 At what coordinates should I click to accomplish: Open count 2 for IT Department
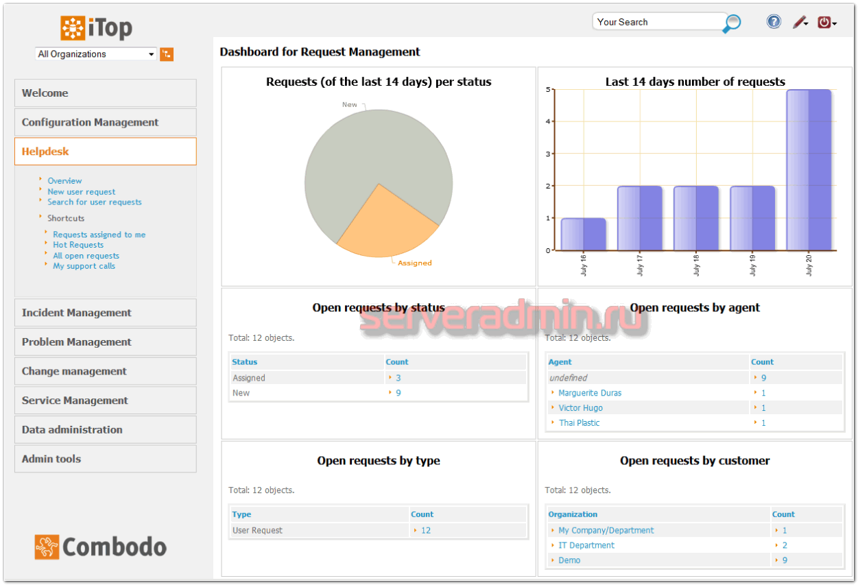[785, 545]
